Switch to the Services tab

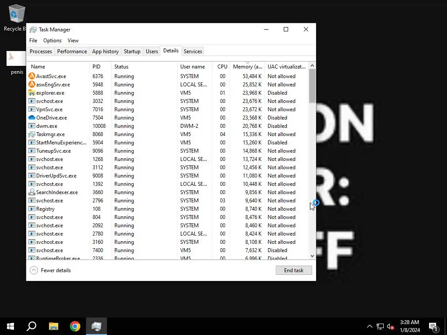coord(193,51)
